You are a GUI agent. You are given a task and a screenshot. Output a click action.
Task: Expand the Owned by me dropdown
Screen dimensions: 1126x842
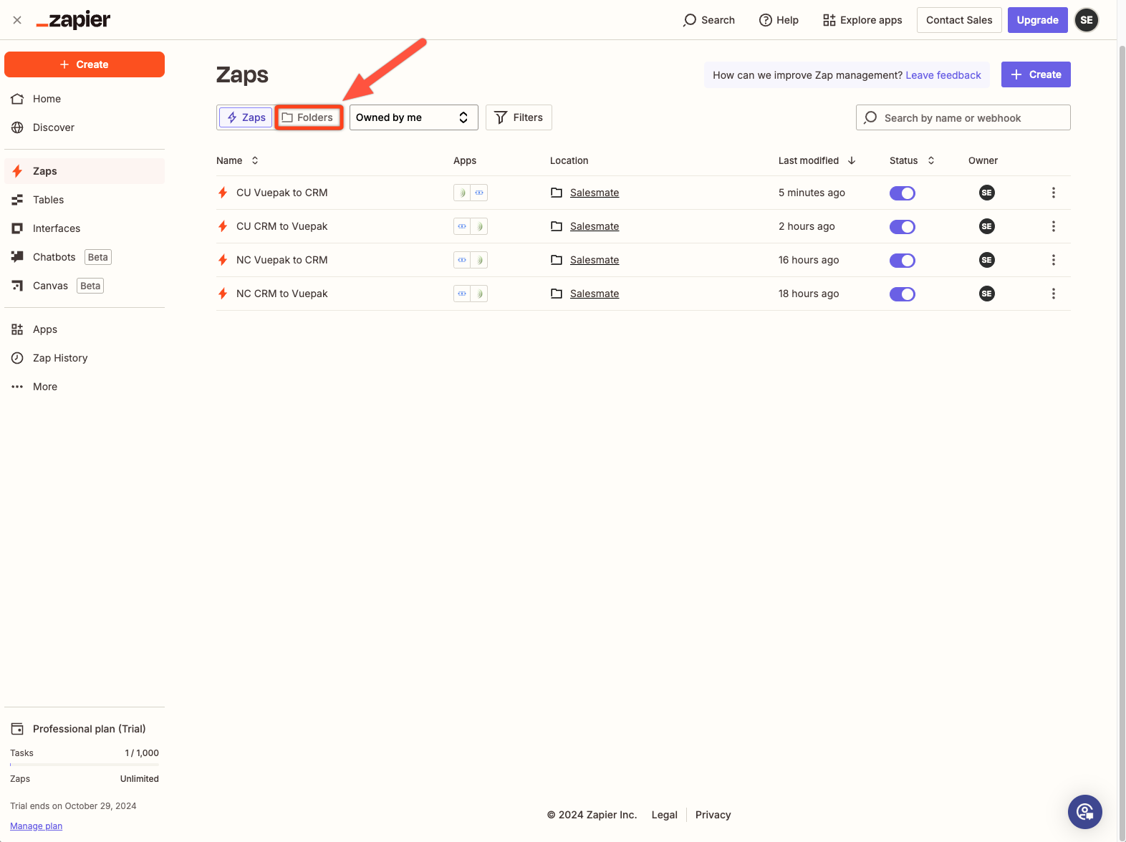click(413, 117)
